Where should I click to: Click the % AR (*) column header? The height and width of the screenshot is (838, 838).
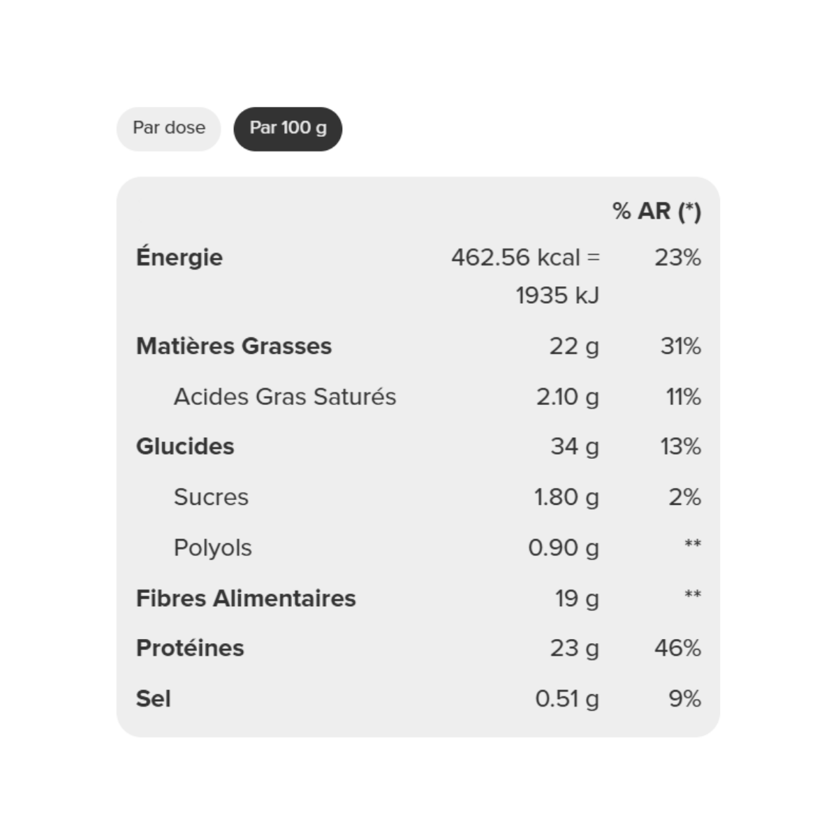pyautogui.click(x=656, y=211)
